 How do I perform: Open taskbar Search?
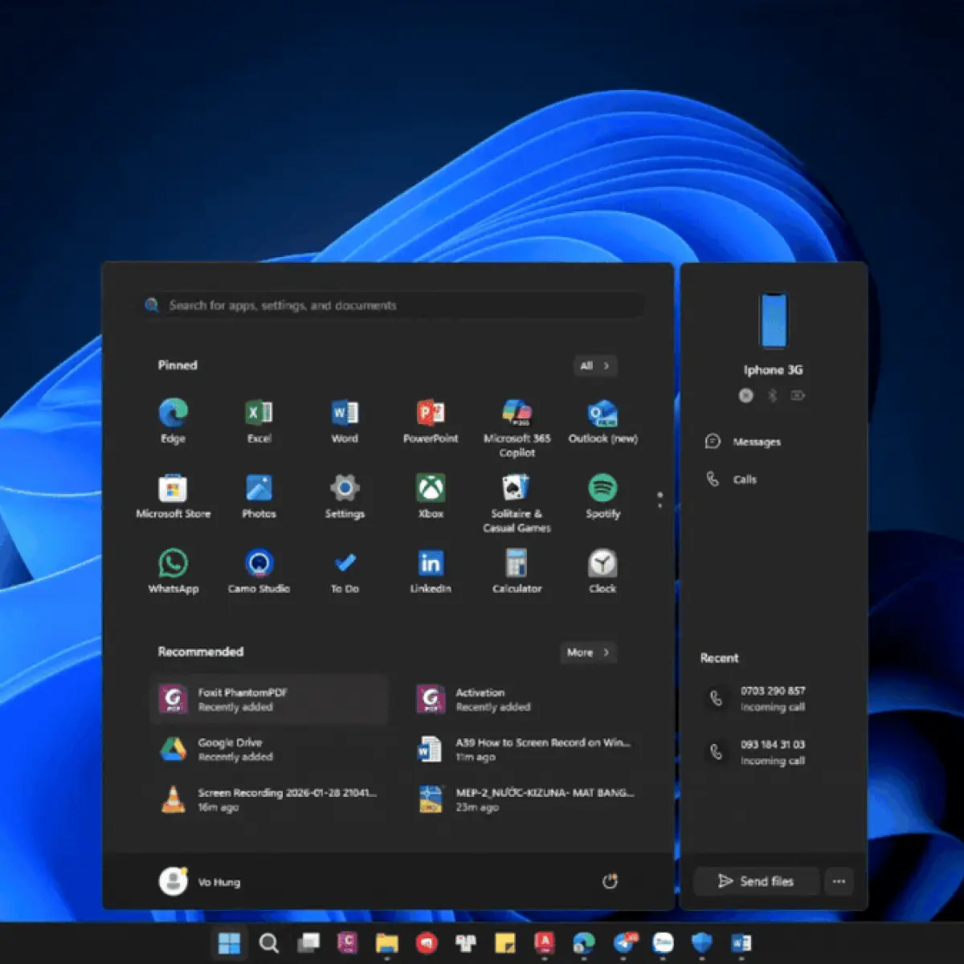(268, 943)
